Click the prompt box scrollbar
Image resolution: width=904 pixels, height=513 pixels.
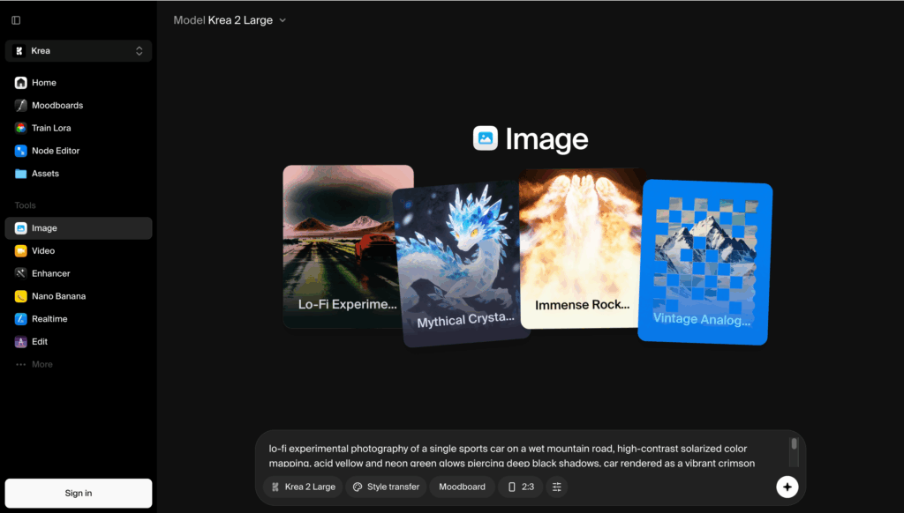pyautogui.click(x=794, y=452)
